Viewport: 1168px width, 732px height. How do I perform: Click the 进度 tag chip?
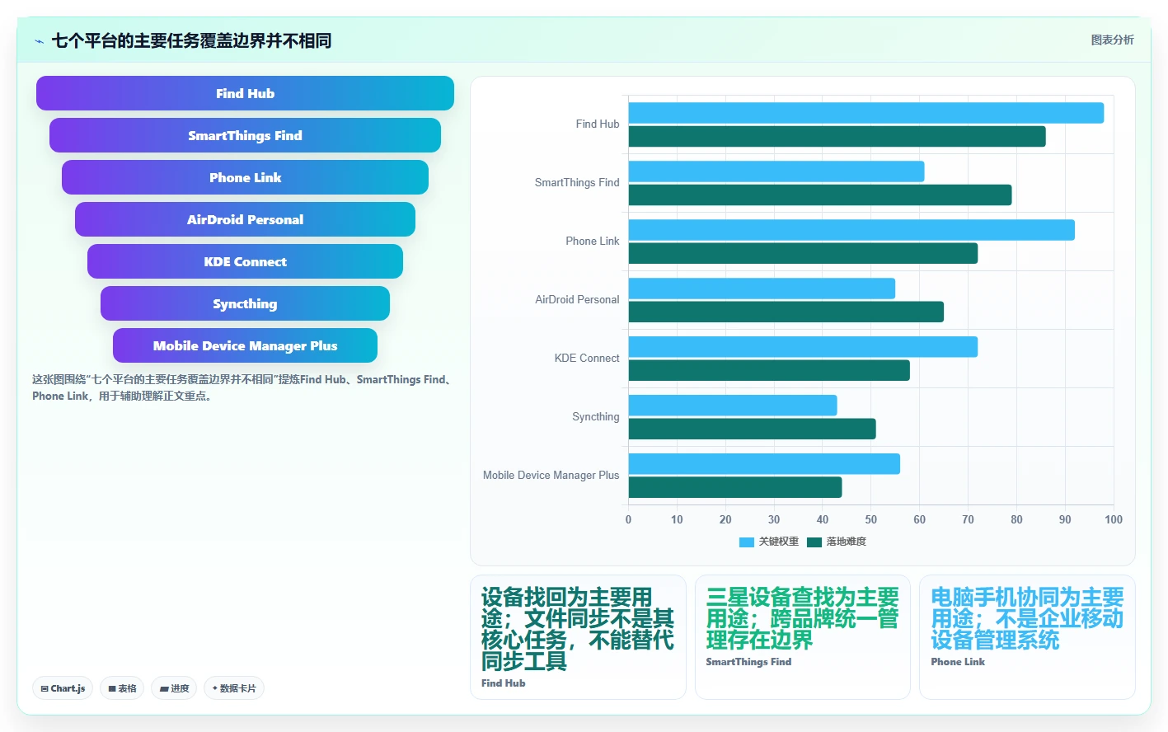(x=174, y=688)
